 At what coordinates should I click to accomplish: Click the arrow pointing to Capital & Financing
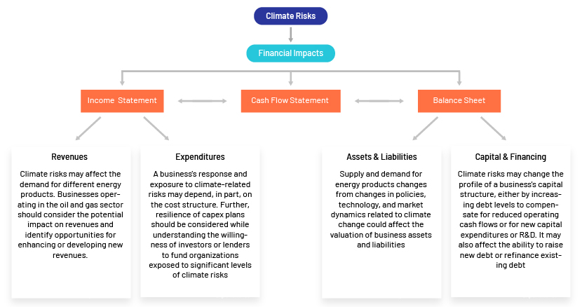[x=493, y=128]
